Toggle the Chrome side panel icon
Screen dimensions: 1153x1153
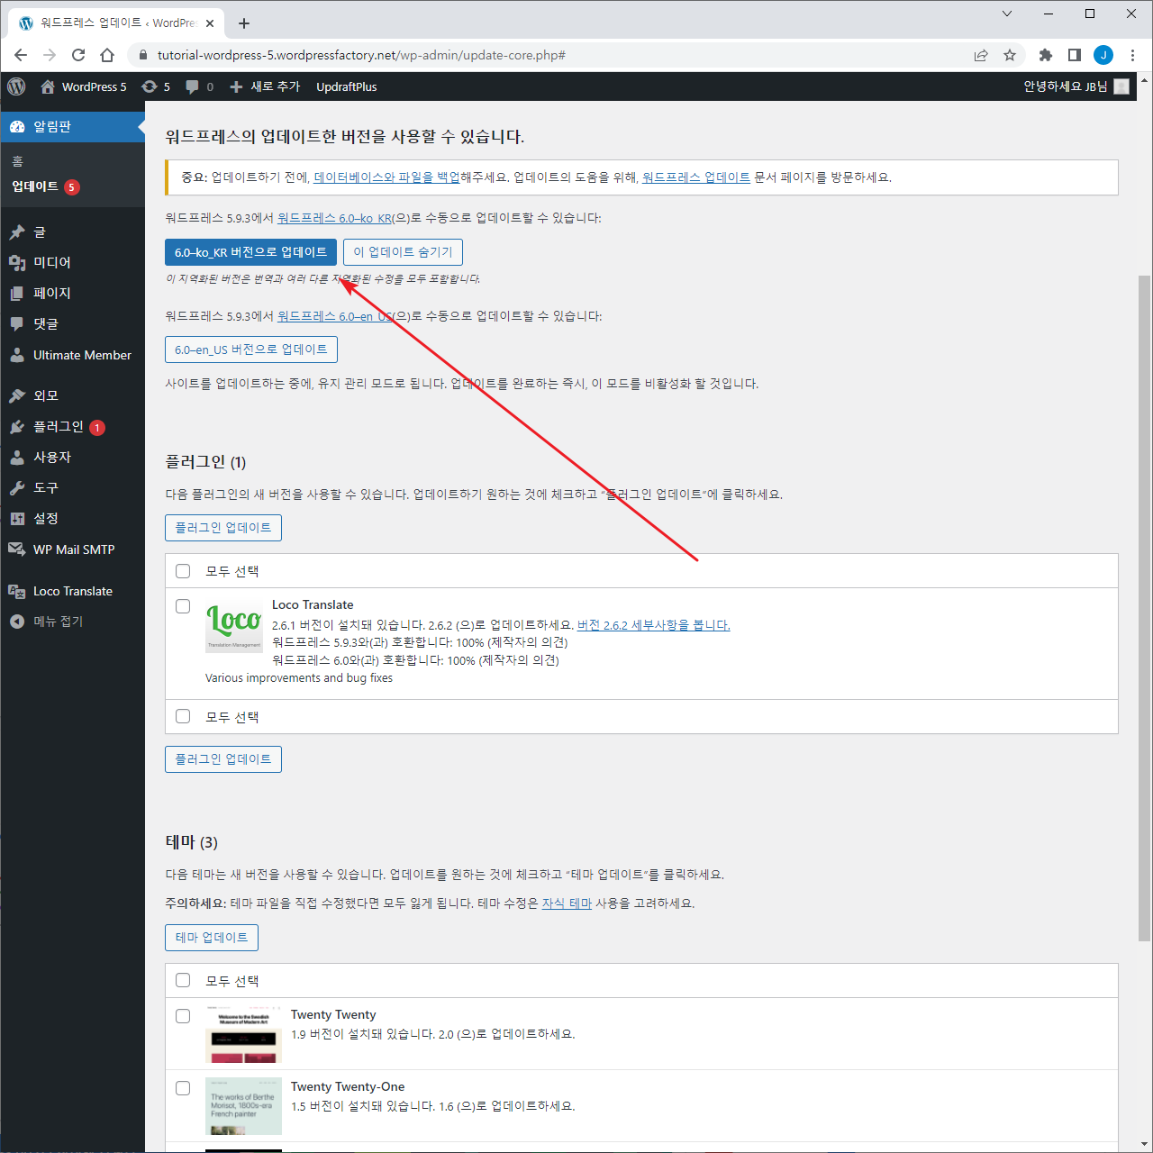pyautogui.click(x=1075, y=55)
